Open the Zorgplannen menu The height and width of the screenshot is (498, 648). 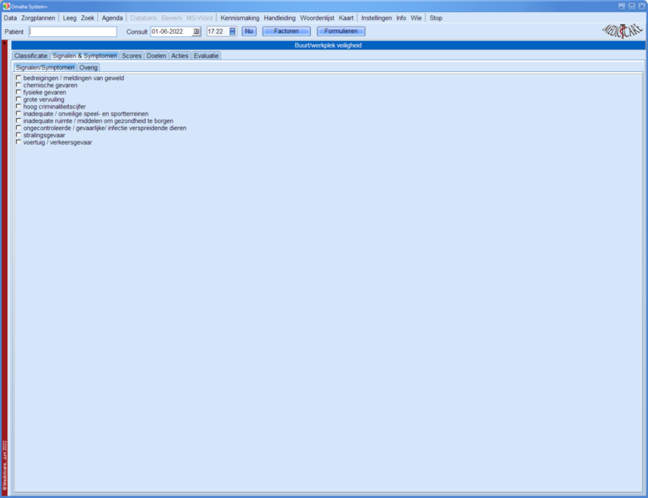click(x=38, y=18)
